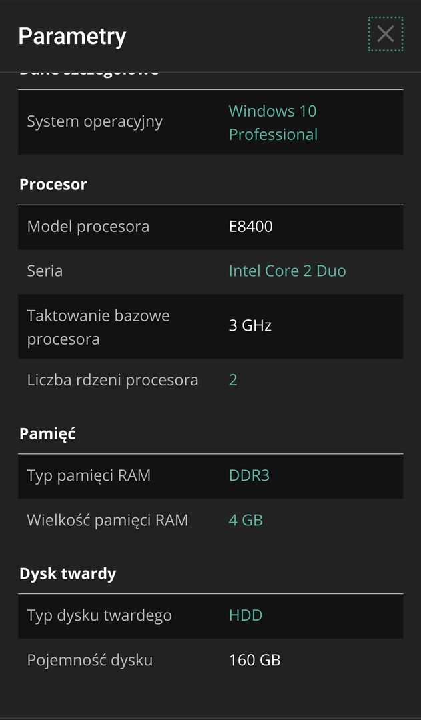Select the 160 GB disk capacity value
The height and width of the screenshot is (720, 421).
pos(255,660)
